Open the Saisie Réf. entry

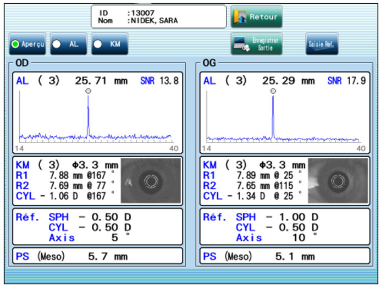tap(322, 44)
